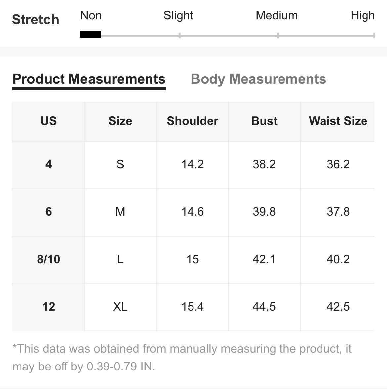Click the US column header
Image resolution: width=387 pixels, height=389 pixels.
(49, 121)
